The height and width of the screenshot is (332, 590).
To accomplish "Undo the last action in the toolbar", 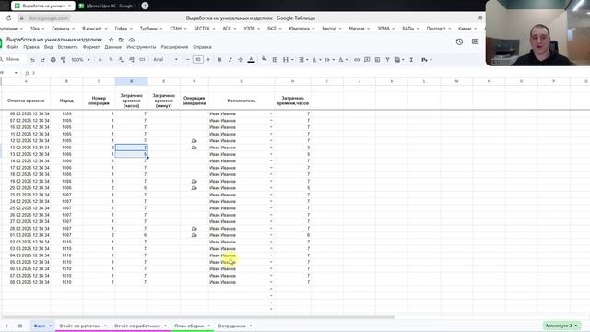I will 33,60.
